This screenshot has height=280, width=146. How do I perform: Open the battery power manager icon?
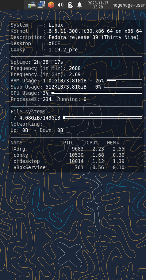70,5
